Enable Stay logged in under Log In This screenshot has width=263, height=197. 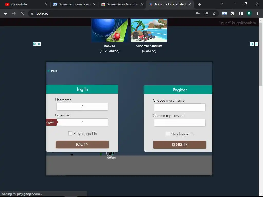[x=70, y=133]
